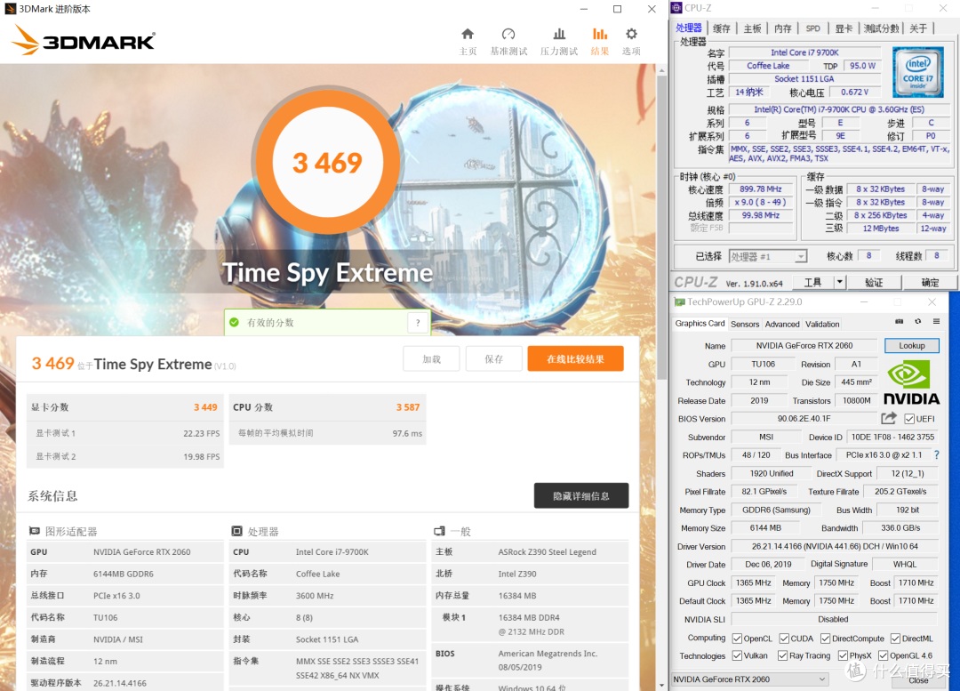Click the GPU-Z Name field
The width and height of the screenshot is (960, 691).
(x=804, y=345)
